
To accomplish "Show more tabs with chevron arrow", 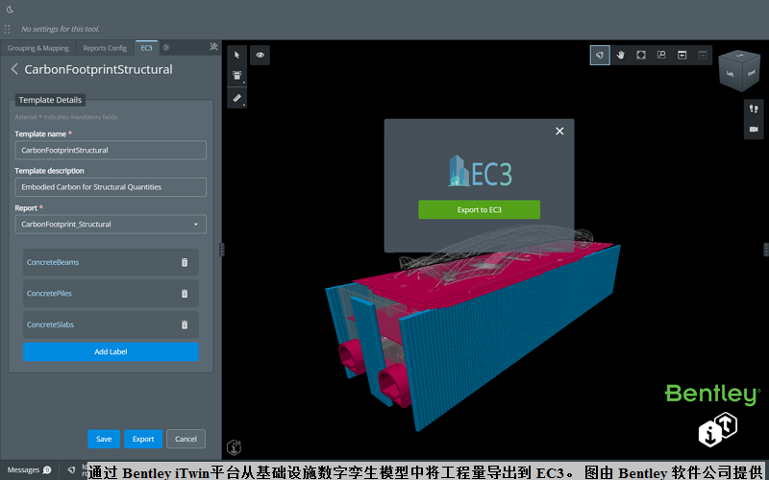I will [x=166, y=47].
